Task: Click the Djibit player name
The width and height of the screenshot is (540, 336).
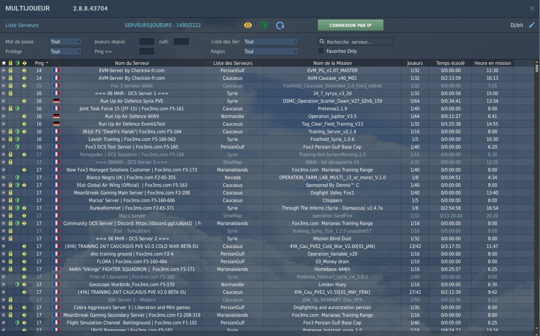Action: point(517,25)
